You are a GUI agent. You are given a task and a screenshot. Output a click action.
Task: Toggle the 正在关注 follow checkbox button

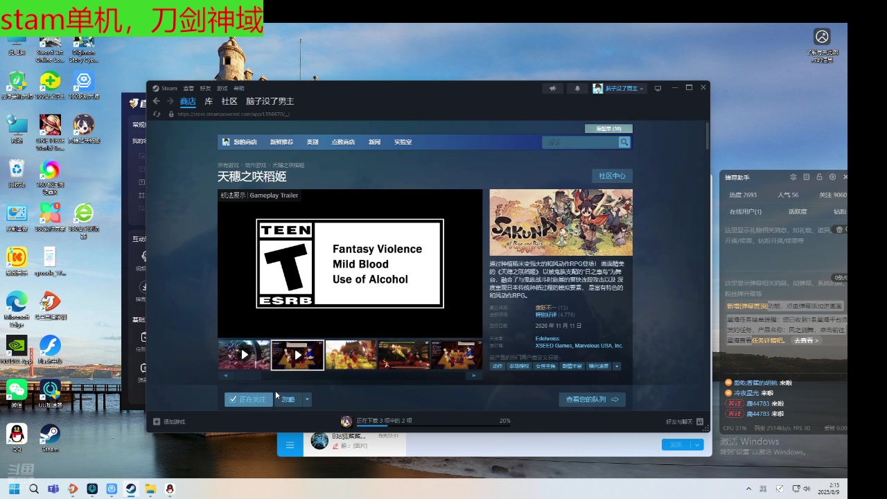[x=248, y=399]
